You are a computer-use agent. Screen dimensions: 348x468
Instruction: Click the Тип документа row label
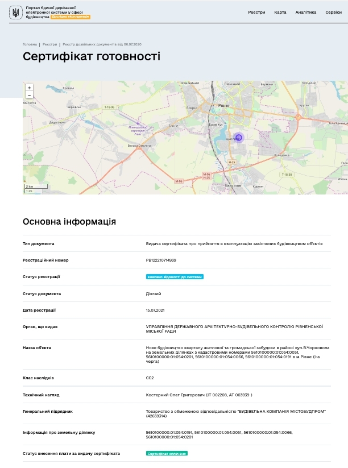click(x=39, y=243)
